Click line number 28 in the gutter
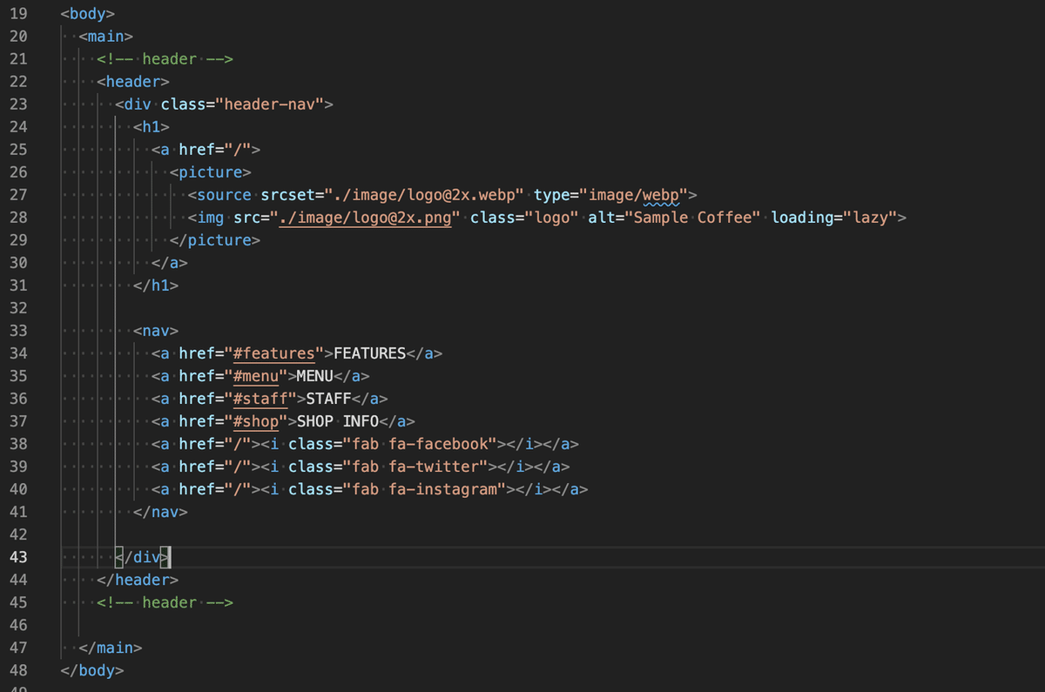This screenshot has height=692, width=1045. point(18,218)
